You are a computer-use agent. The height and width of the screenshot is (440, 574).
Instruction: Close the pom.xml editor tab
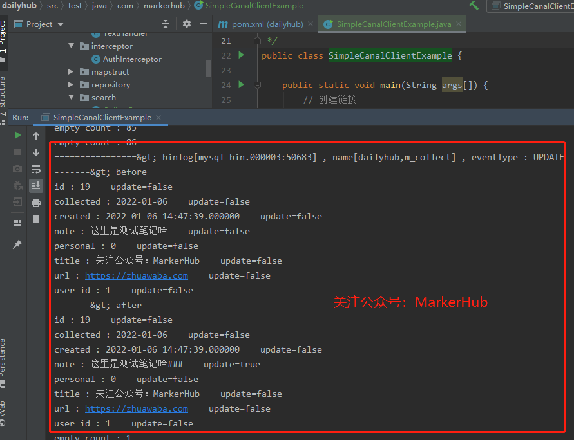pyautogui.click(x=311, y=24)
